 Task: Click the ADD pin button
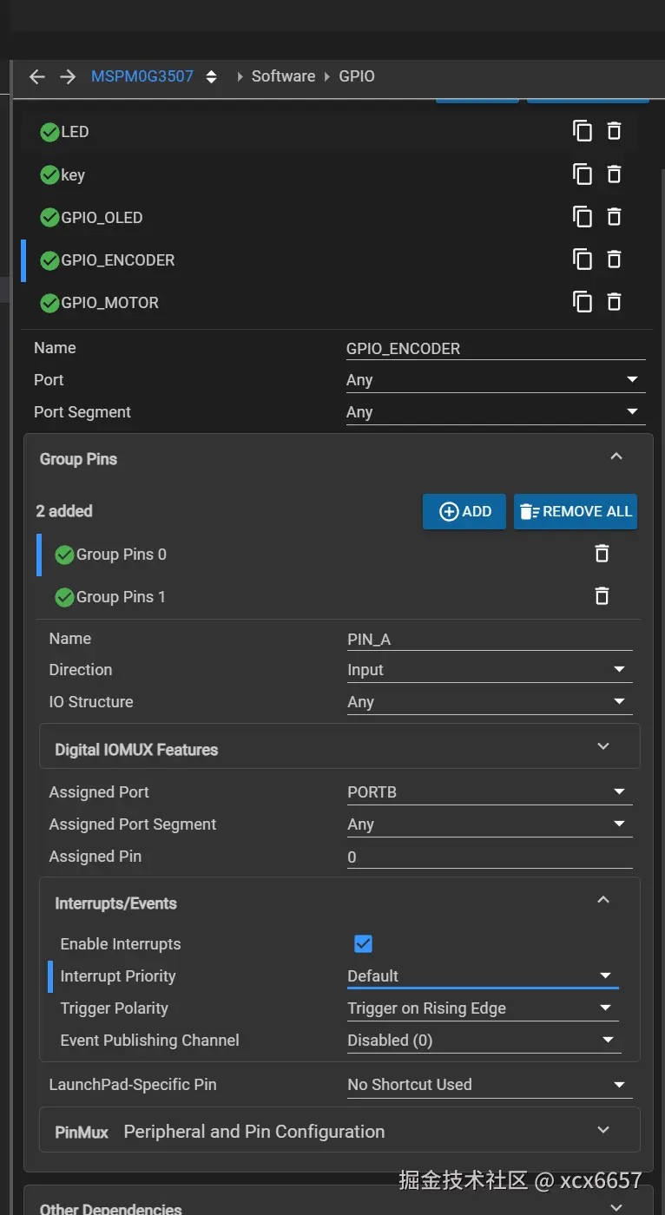click(x=464, y=511)
